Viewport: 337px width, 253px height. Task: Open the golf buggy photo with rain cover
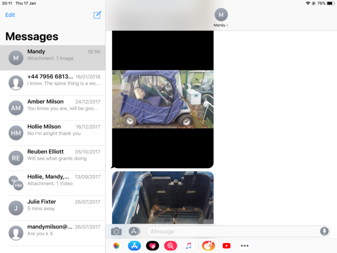pyautogui.click(x=163, y=99)
